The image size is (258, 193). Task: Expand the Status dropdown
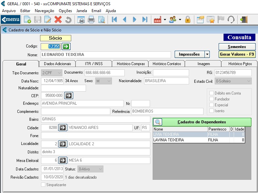(x=100, y=169)
